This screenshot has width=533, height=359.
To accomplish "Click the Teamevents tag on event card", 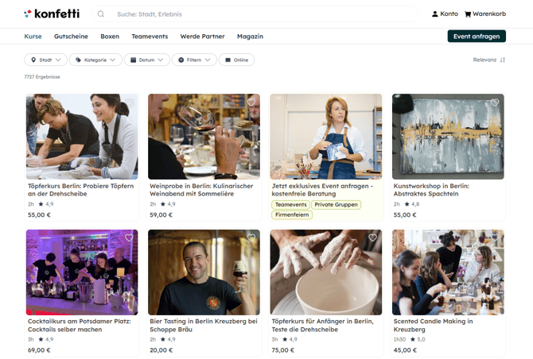I will pyautogui.click(x=290, y=205).
